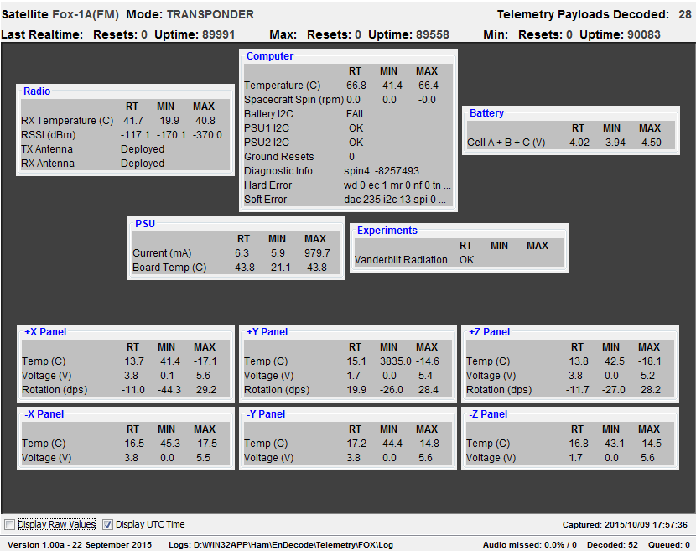The image size is (696, 551).
Task: Enable the Display Raw Values checkbox
Action: tap(9, 524)
